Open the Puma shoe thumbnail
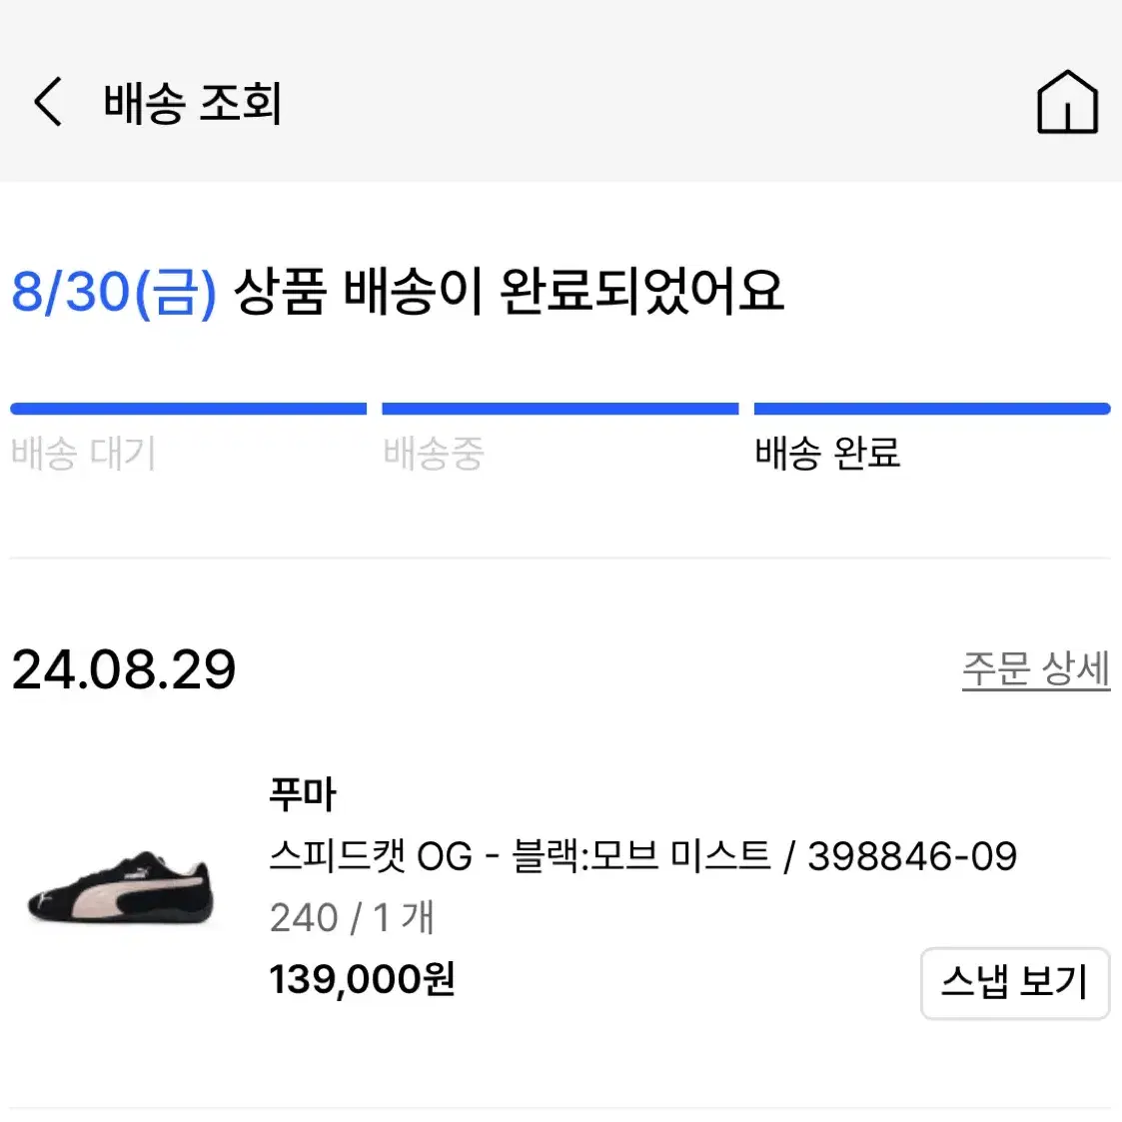 tap(120, 886)
